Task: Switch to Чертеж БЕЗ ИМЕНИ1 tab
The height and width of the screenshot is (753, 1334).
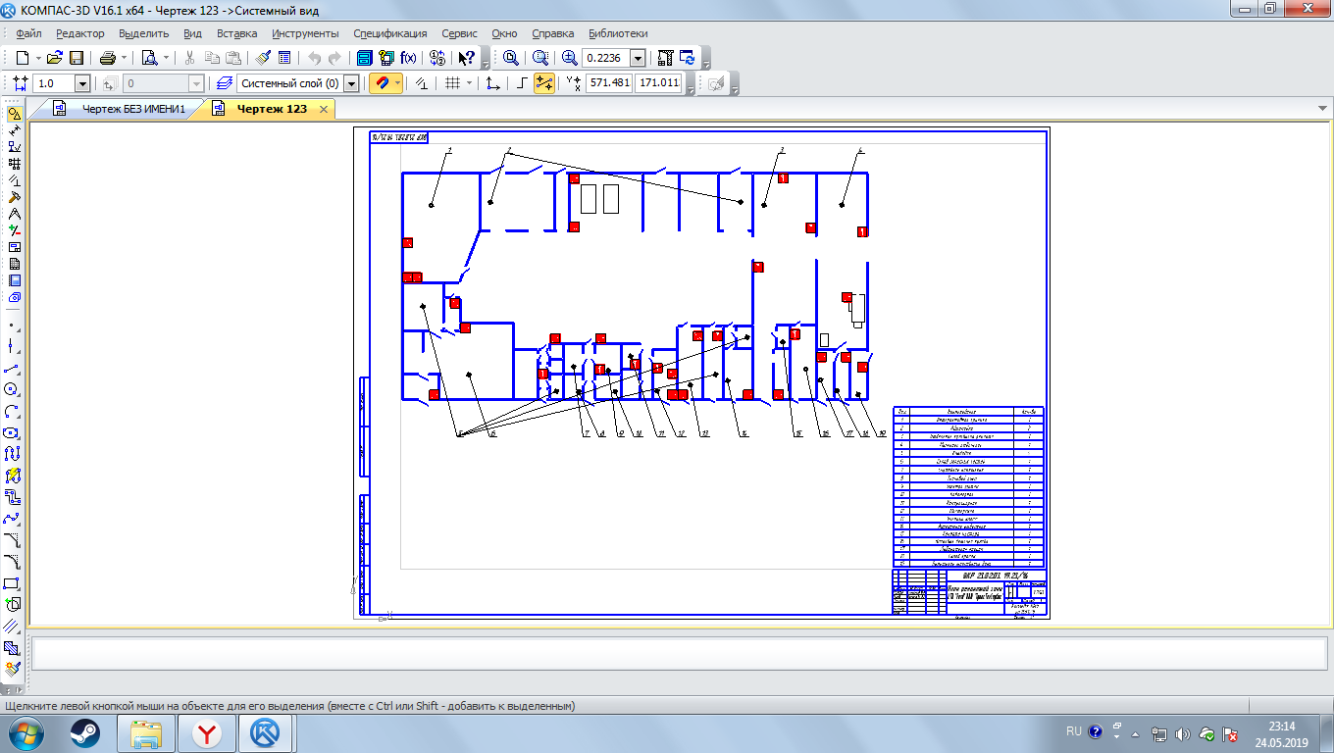Action: coord(132,109)
